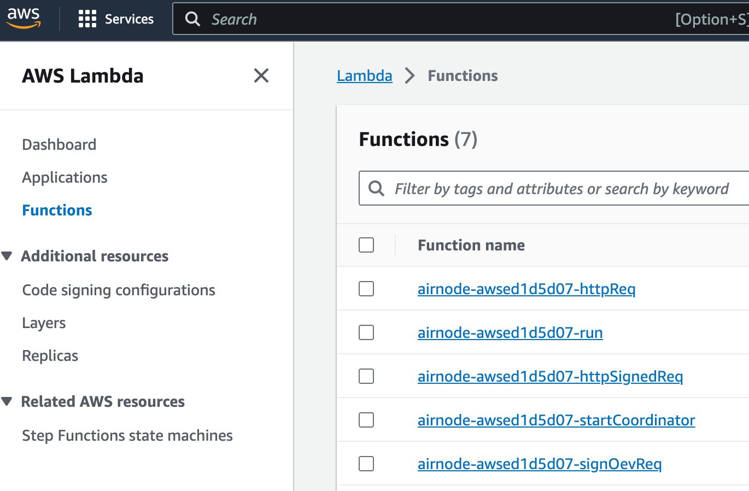The height and width of the screenshot is (491, 749).
Task: Check the box for airnode-awsed1d5d07-run
Action: (366, 332)
